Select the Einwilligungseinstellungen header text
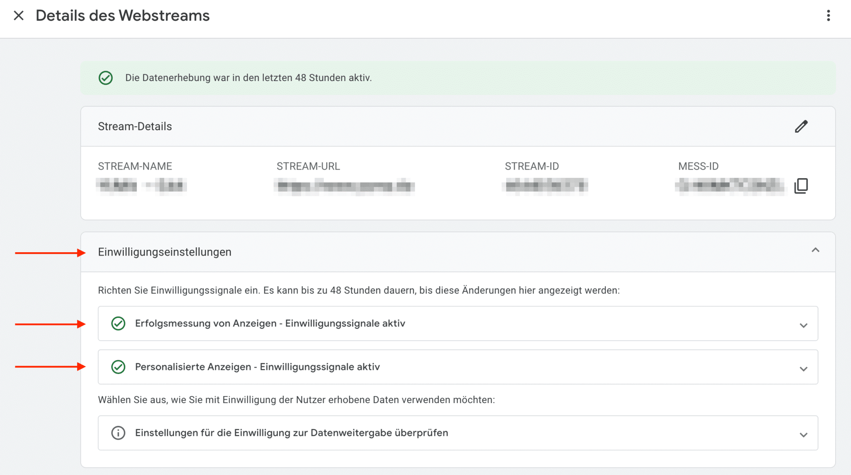This screenshot has width=851, height=475. [165, 252]
